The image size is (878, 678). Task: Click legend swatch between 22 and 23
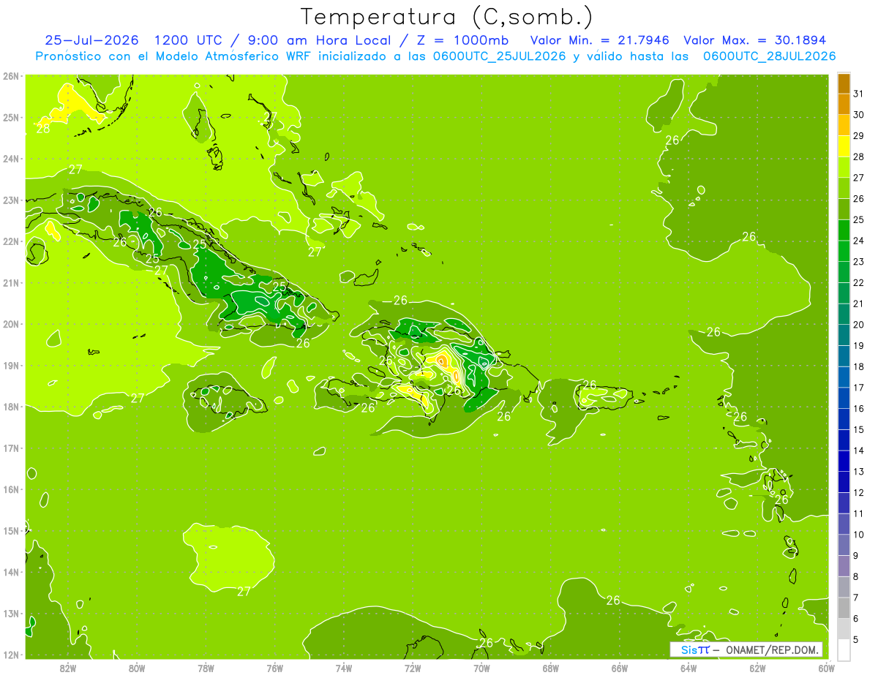844,272
